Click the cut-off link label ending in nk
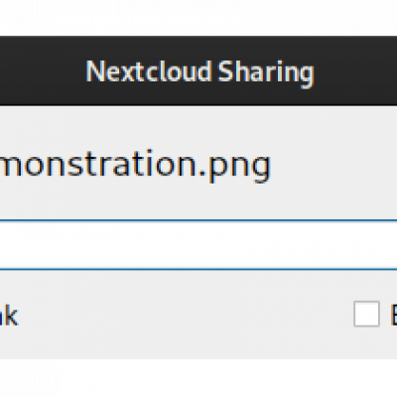Image resolution: width=397 pixels, height=397 pixels. (9, 315)
